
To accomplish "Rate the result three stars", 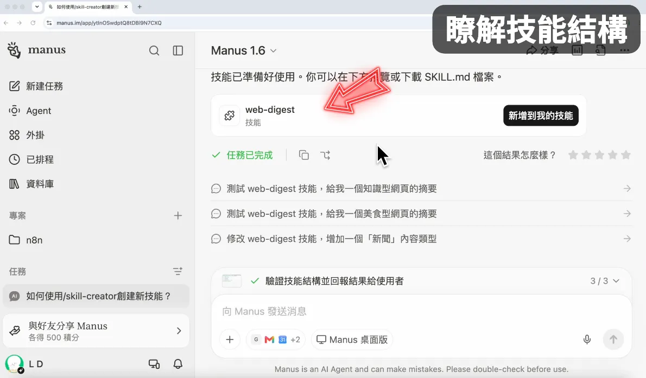I will click(x=599, y=155).
